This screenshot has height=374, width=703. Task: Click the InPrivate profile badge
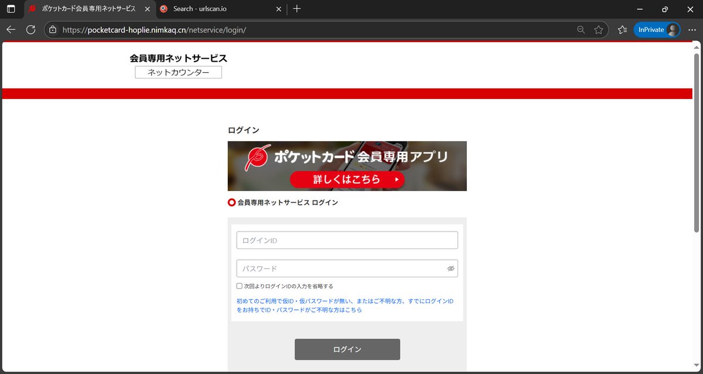(657, 29)
